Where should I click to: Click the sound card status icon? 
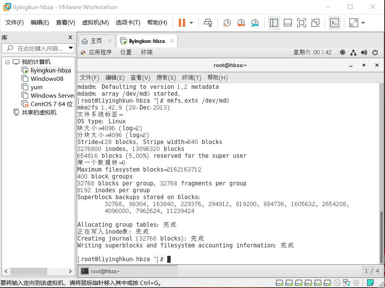pos(356,283)
